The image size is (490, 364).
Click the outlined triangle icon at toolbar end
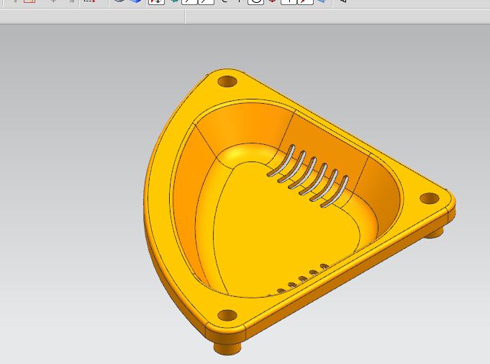point(342,2)
